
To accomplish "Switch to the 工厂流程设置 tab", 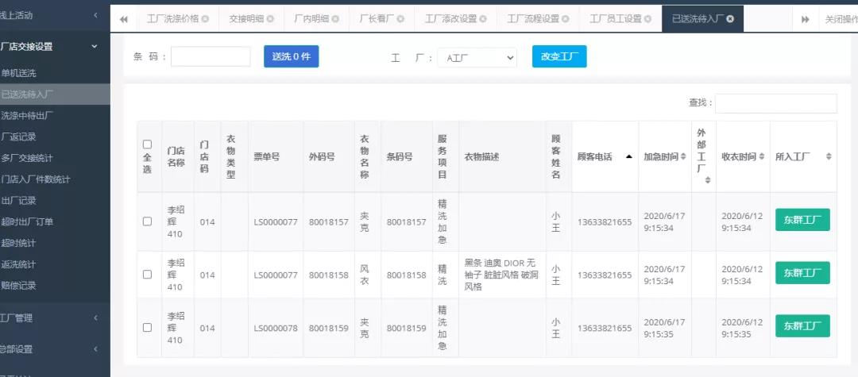I will coord(532,18).
